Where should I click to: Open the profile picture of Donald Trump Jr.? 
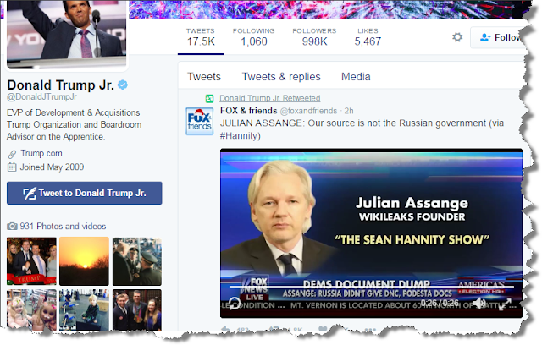pyautogui.click(x=67, y=33)
